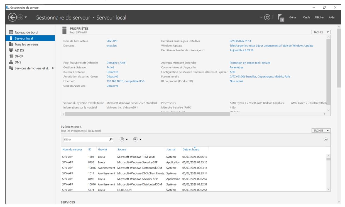Open TÂCHES dropdown in Propriétés panel
The image size is (345, 207).
321,32
